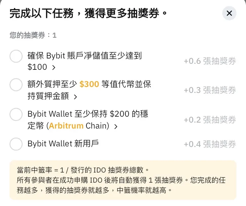Open the chevron arrow after 持質押金額

click(75, 97)
